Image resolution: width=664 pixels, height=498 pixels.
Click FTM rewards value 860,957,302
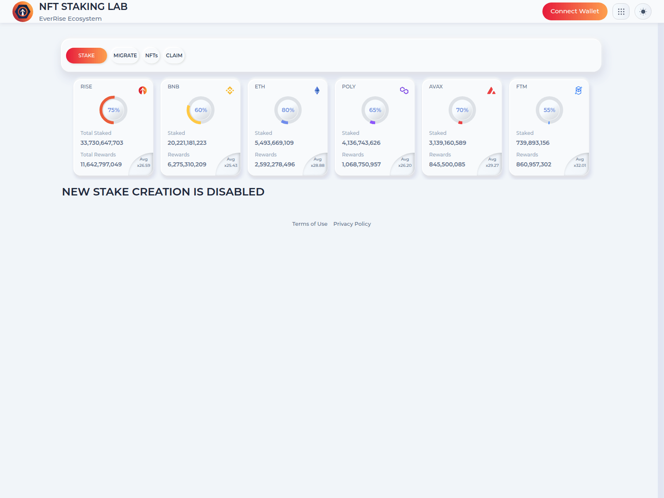click(x=534, y=164)
